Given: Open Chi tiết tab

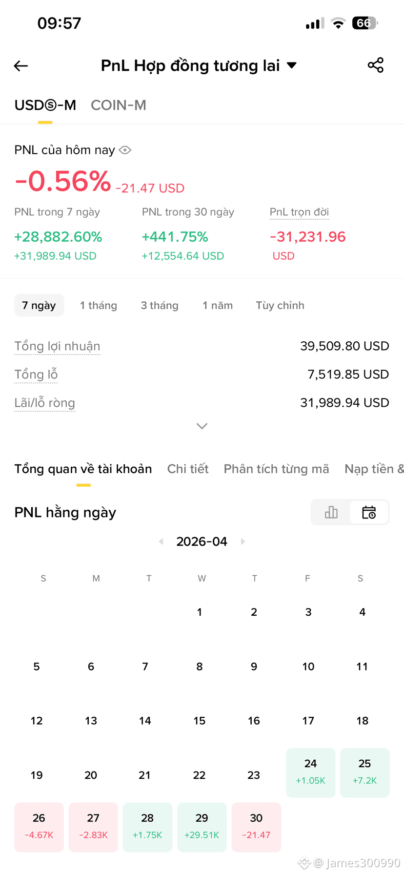Looking at the screenshot, I should (x=188, y=469).
